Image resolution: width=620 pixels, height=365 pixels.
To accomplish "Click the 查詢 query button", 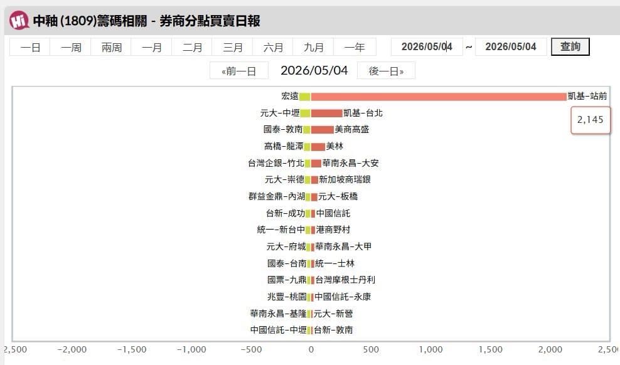I will tap(570, 46).
